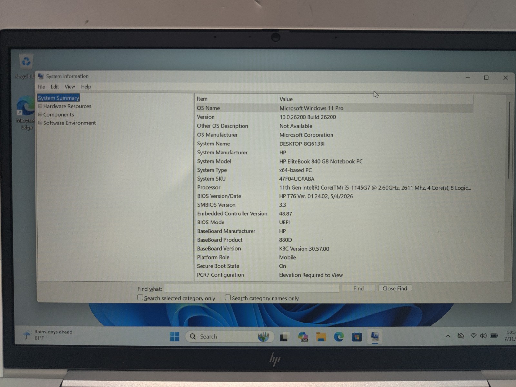This screenshot has height=387, width=516.
Task: Show hidden tray icons chevron
Action: point(448,336)
